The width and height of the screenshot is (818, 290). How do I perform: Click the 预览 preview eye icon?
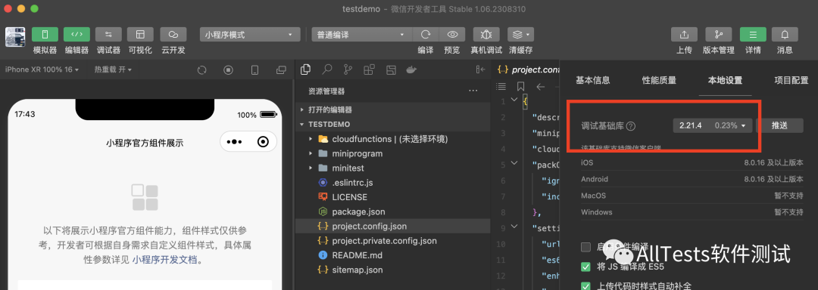tap(452, 35)
